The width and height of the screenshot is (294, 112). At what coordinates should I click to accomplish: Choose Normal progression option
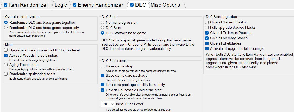(102, 23)
